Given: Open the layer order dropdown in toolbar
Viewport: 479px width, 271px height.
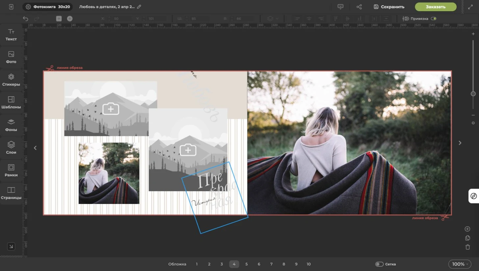Looking at the screenshot, I should 273,19.
